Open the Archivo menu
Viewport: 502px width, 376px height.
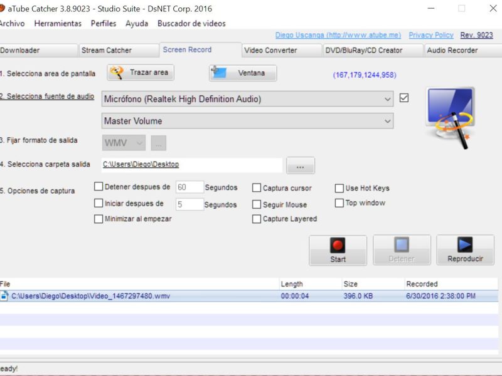tap(12, 23)
